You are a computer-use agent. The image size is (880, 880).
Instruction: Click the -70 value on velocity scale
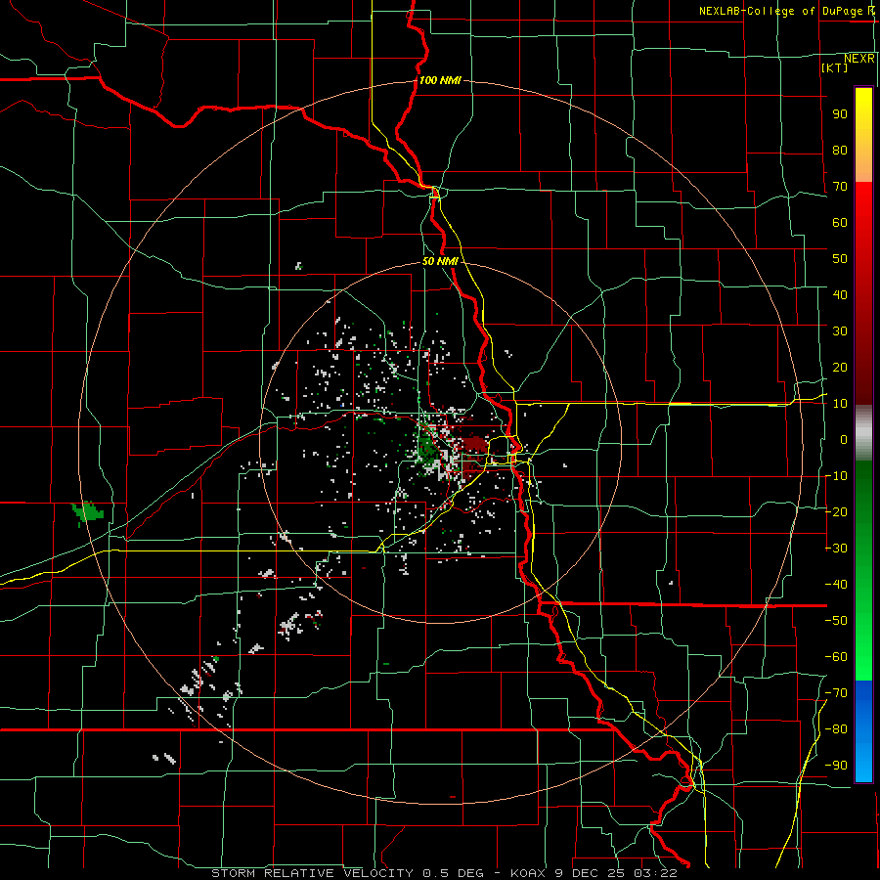836,693
